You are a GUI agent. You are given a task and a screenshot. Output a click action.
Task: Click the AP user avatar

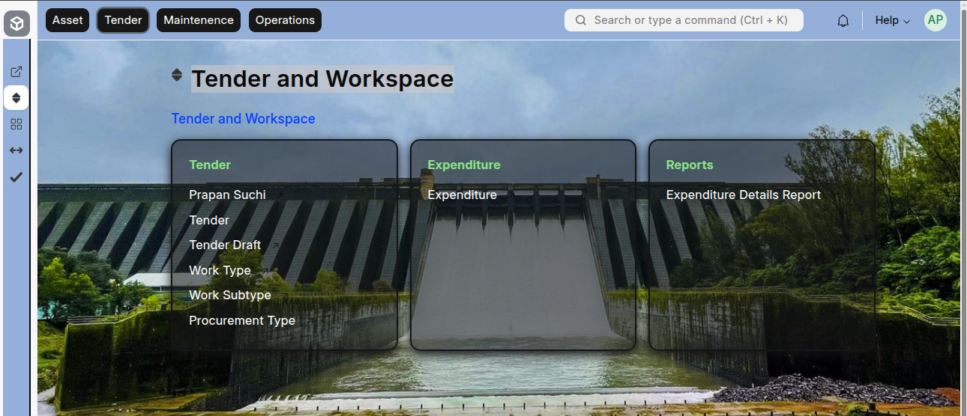[x=935, y=20]
